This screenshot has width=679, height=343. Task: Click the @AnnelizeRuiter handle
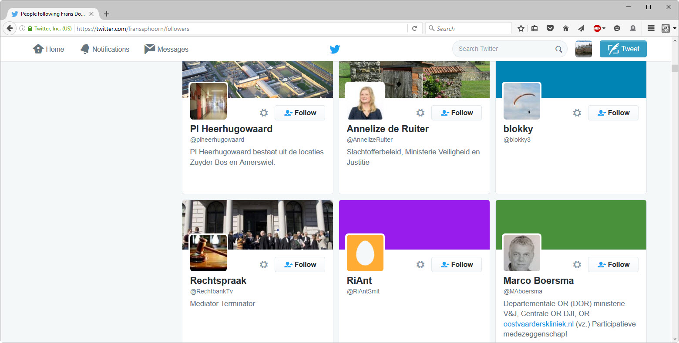pos(370,140)
